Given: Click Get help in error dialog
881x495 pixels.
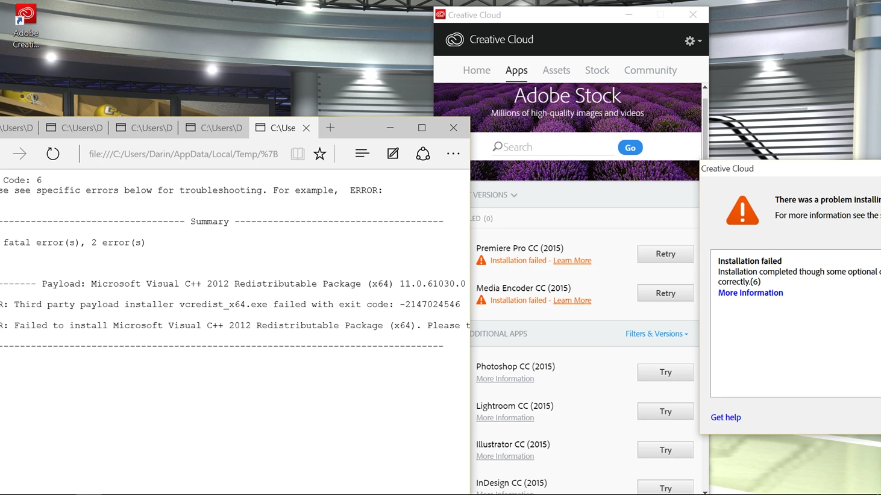Looking at the screenshot, I should click(726, 417).
